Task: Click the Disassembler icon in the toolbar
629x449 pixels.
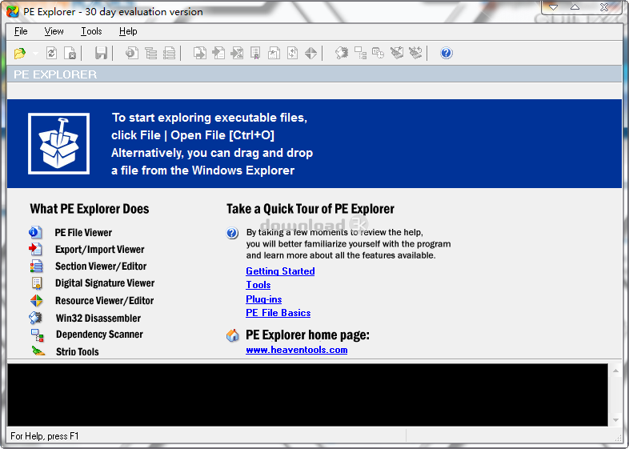Action: point(342,54)
